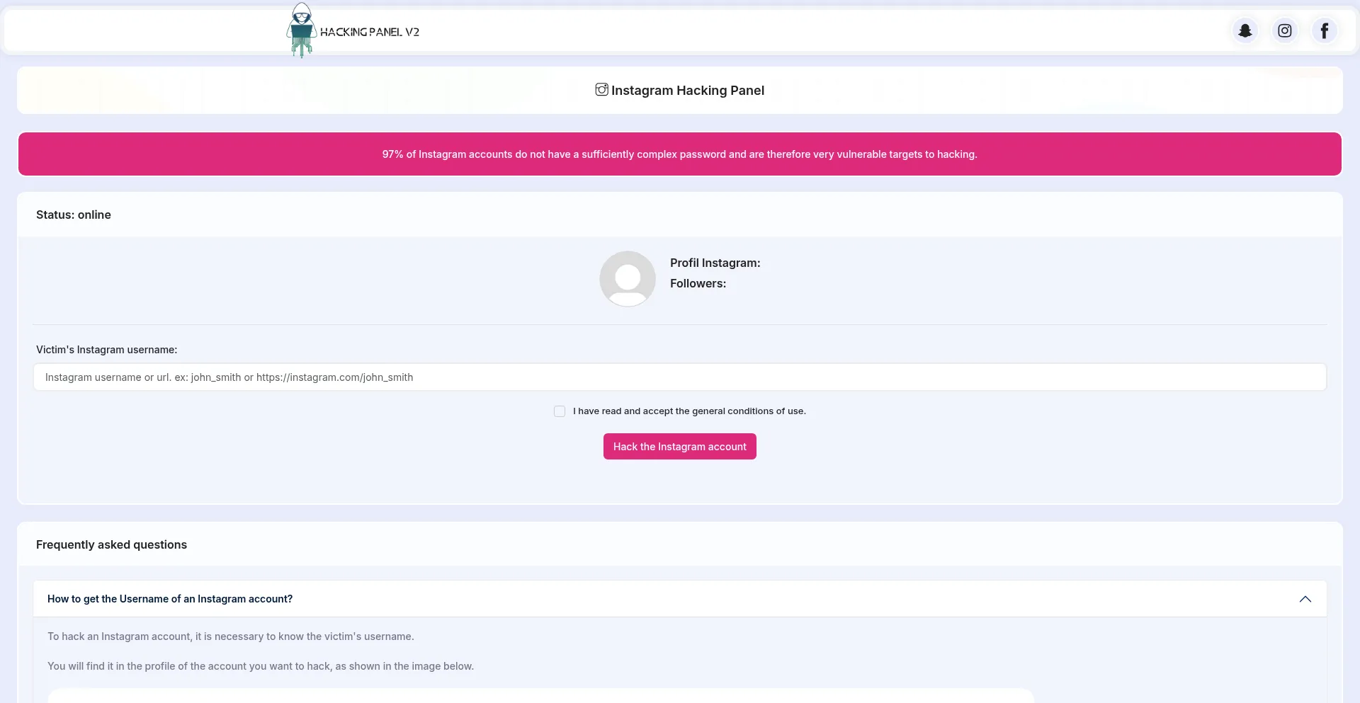The height and width of the screenshot is (703, 1360).
Task: Toggle the 'How to get the Username' question
Action: click(x=170, y=599)
